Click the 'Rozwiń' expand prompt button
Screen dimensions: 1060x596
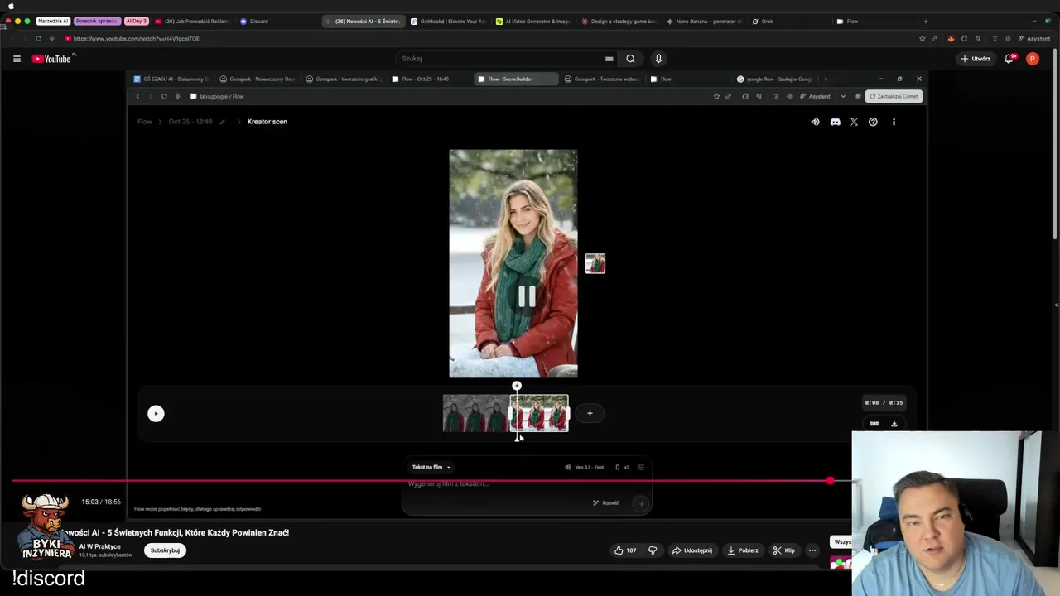click(x=606, y=502)
